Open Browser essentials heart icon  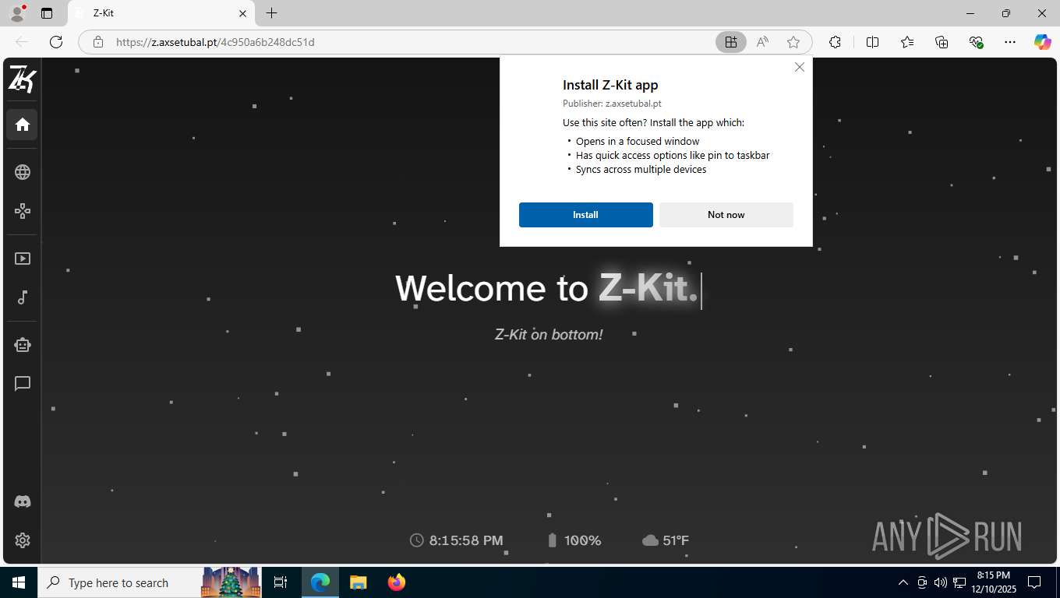point(976,42)
